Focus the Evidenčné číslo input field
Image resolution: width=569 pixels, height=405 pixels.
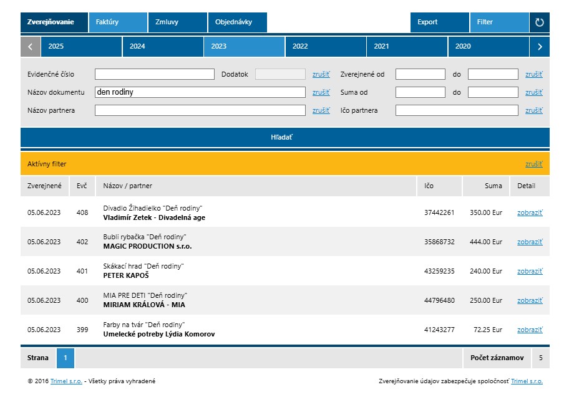(154, 74)
